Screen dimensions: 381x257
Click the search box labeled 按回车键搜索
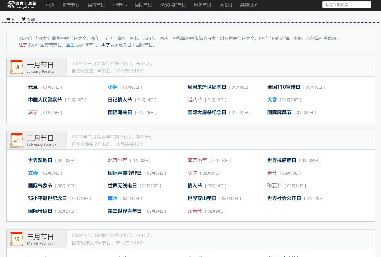point(346,5)
